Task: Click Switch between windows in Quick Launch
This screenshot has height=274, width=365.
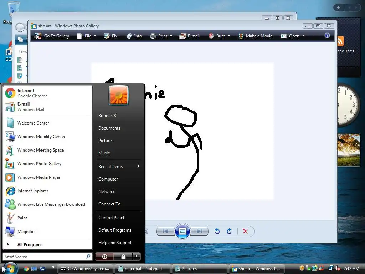Action: (42, 269)
